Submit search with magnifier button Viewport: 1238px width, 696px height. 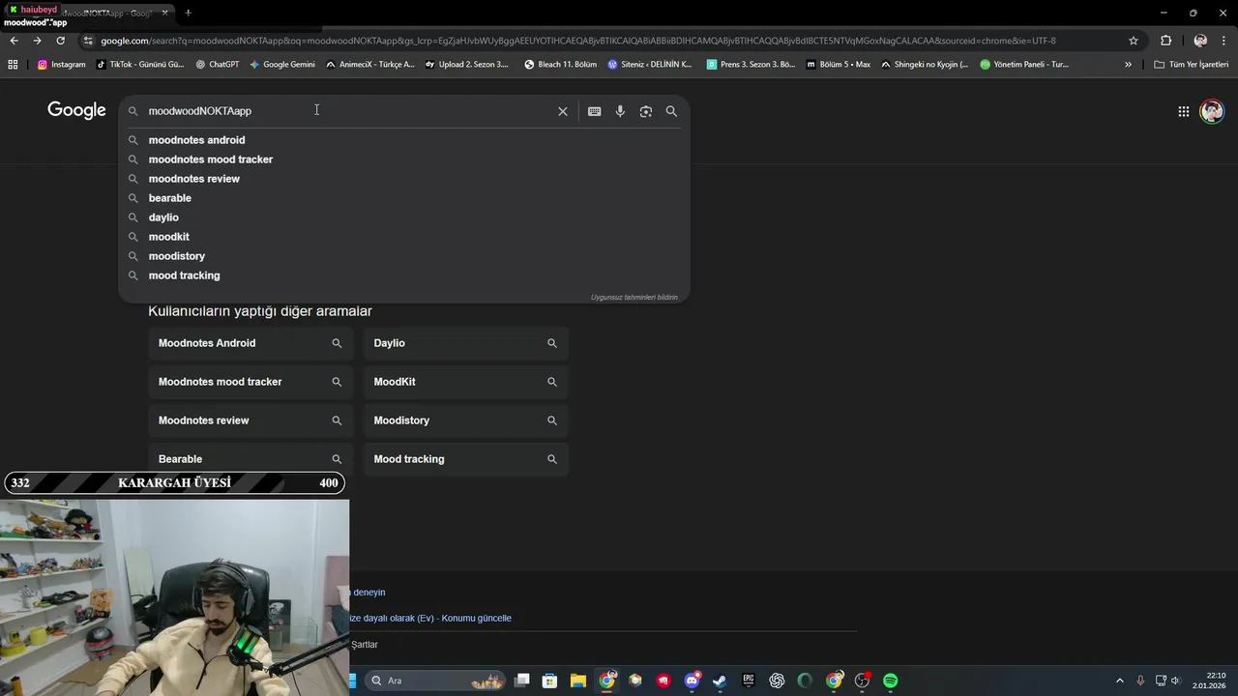pos(671,111)
